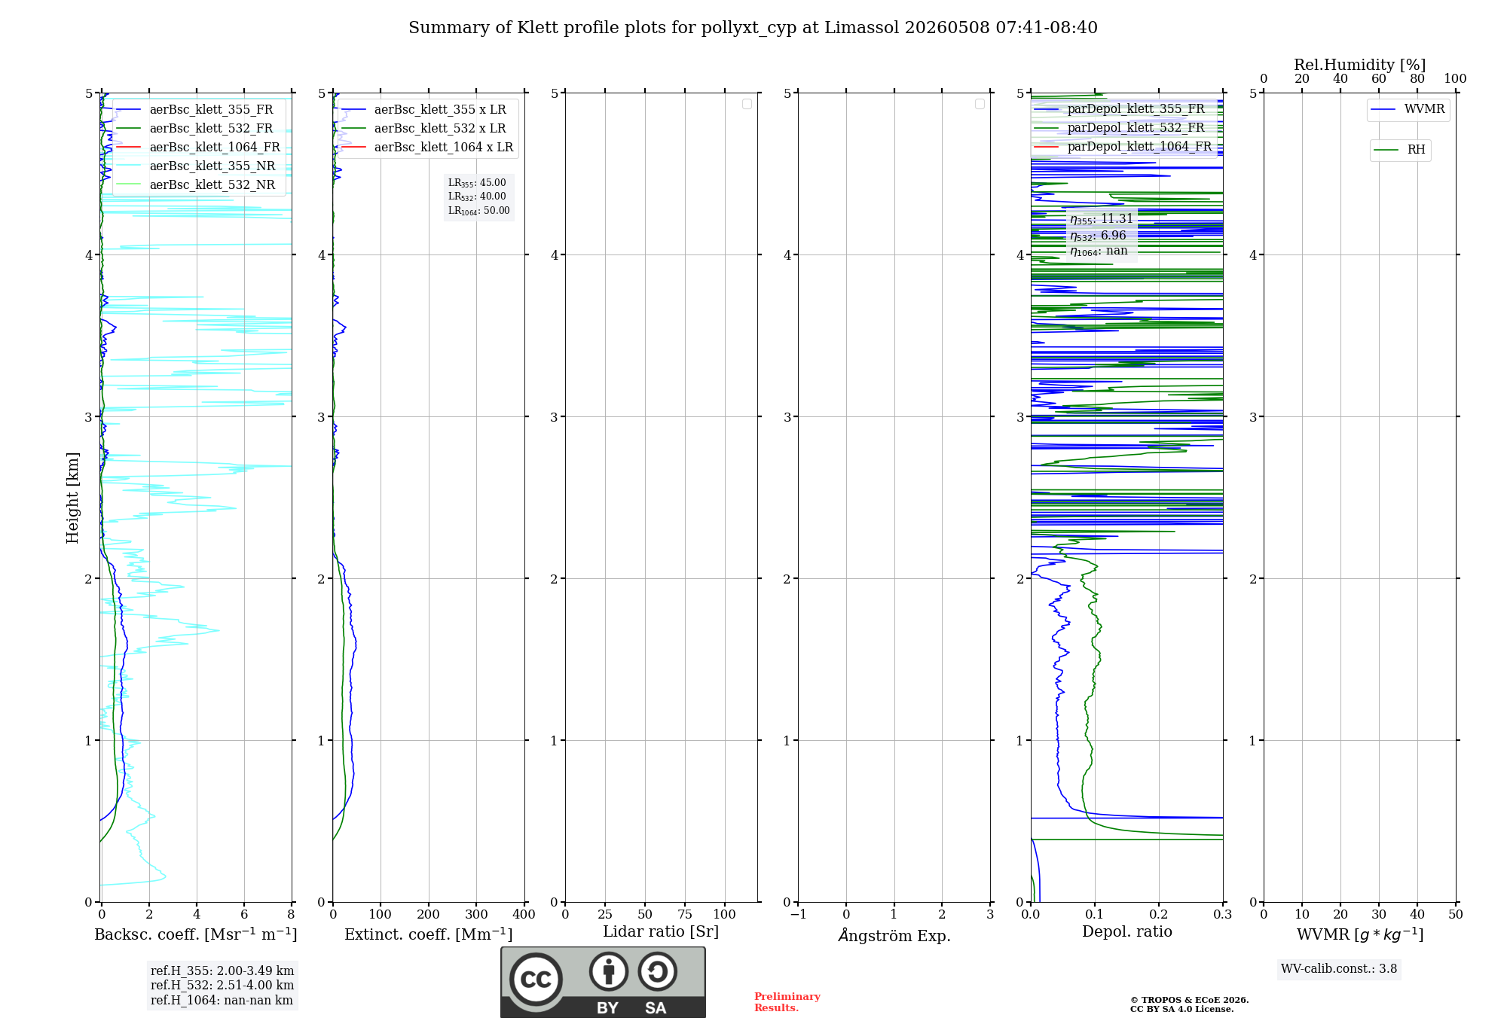Click the Height [km] axis label
Viewport: 1507px width, 1024px height.
pyautogui.click(x=72, y=498)
